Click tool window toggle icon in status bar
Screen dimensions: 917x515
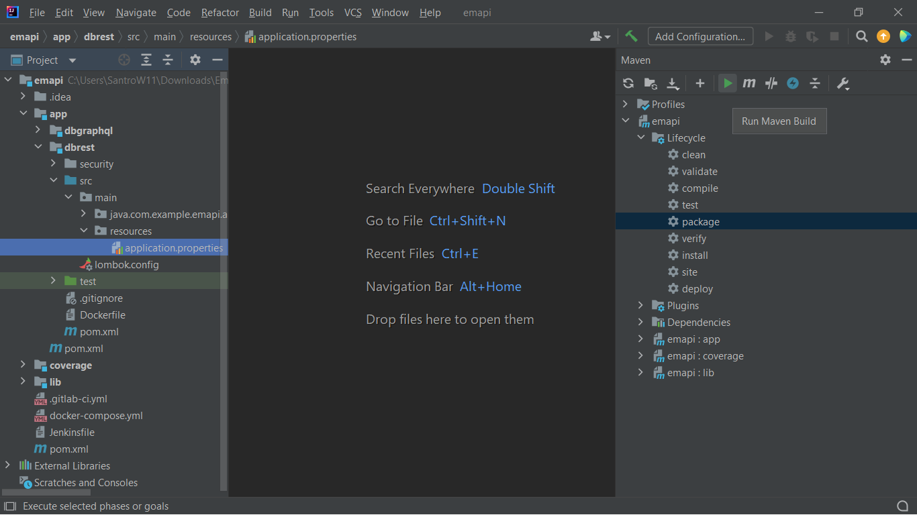click(9, 506)
